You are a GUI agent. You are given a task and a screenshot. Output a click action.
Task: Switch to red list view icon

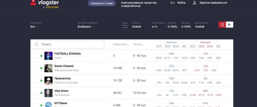point(222,24)
